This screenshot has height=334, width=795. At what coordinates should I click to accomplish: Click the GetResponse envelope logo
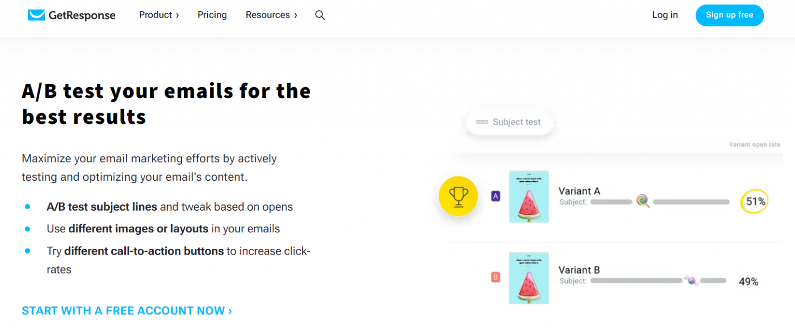coord(35,15)
